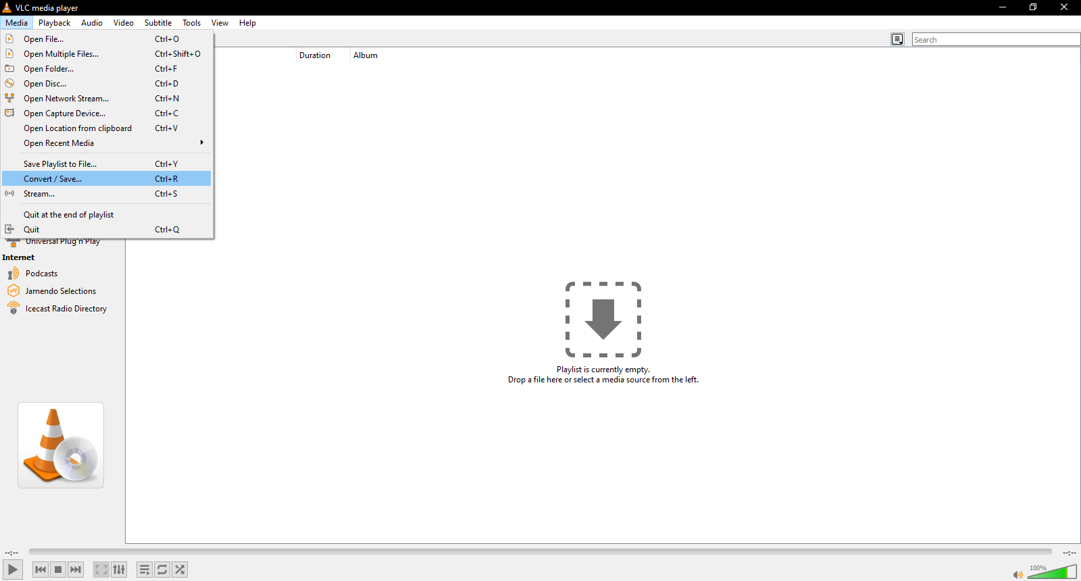
Task: Open File icon in Media menu
Action: tap(9, 39)
